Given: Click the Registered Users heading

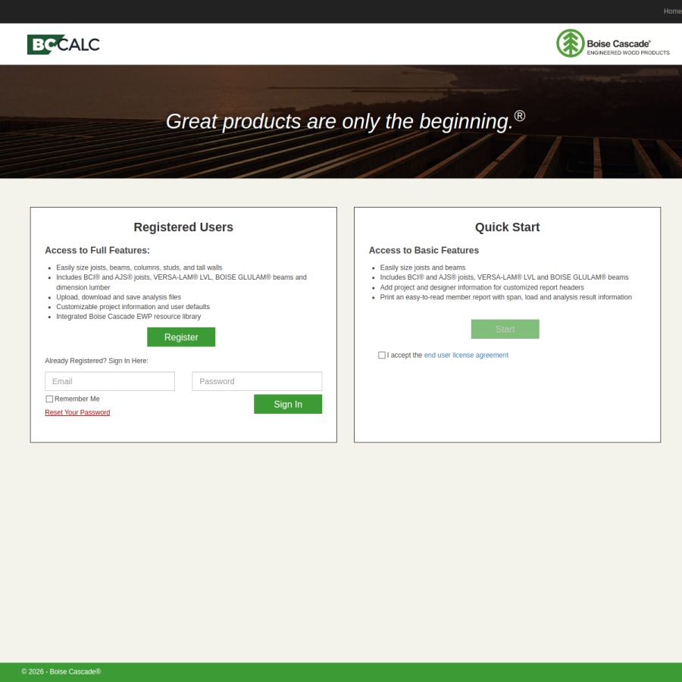Looking at the screenshot, I should tap(183, 227).
